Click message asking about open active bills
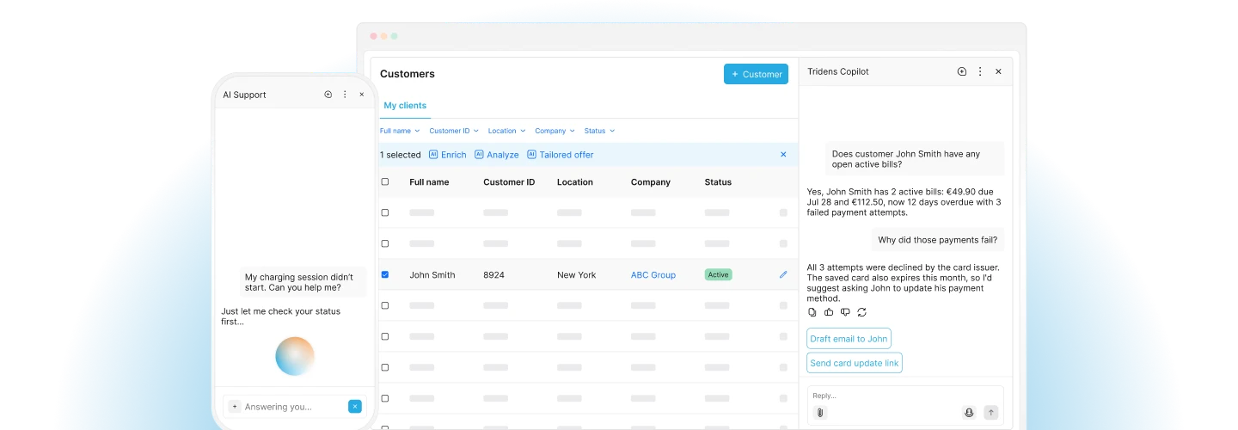This screenshot has width=1238, height=430. tap(915, 159)
